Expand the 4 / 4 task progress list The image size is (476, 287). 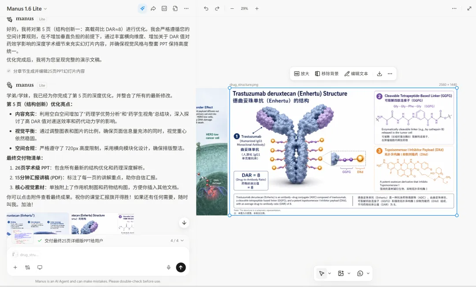tap(177, 241)
